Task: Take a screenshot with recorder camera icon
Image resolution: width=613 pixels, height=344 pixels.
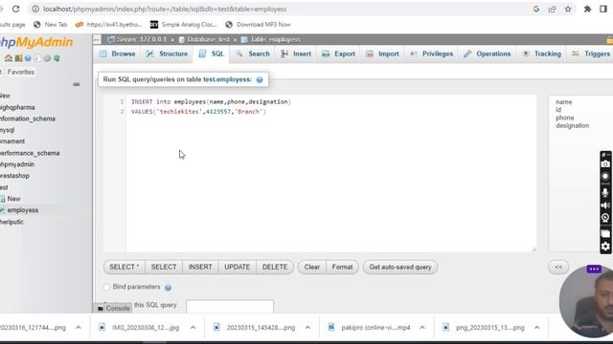Action: coord(605,164)
